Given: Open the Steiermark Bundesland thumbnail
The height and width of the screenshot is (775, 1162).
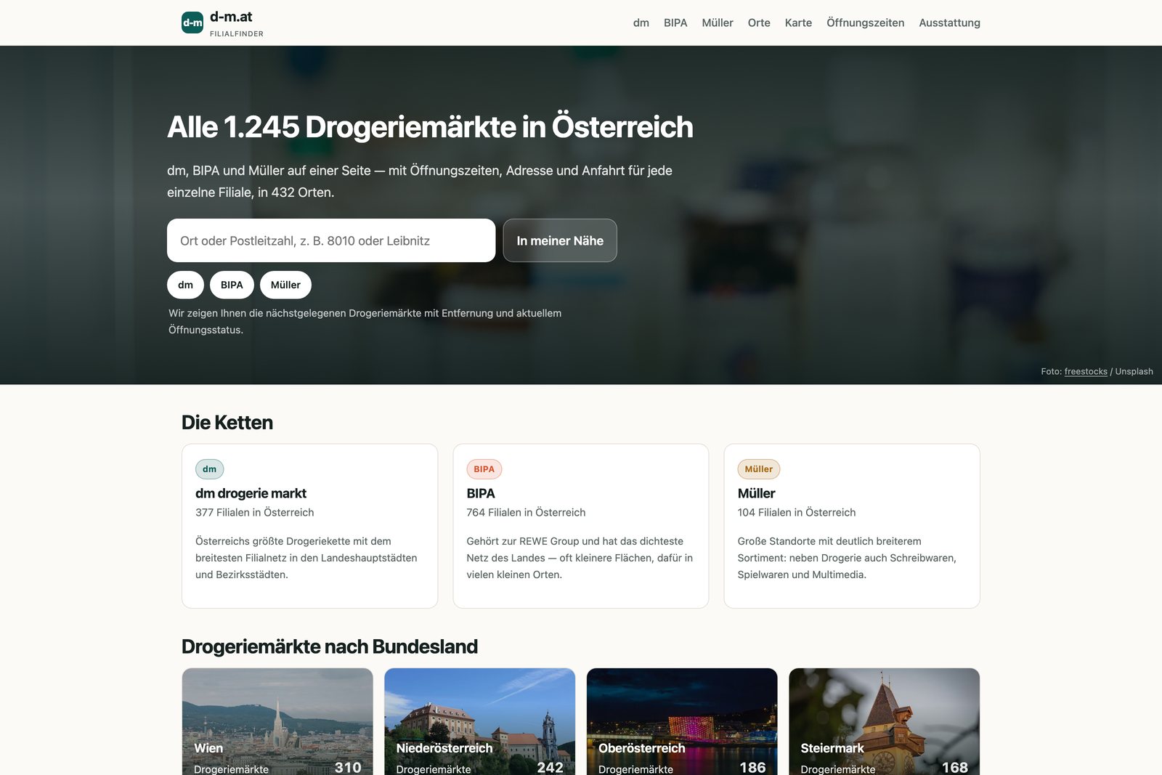Looking at the screenshot, I should [x=885, y=722].
